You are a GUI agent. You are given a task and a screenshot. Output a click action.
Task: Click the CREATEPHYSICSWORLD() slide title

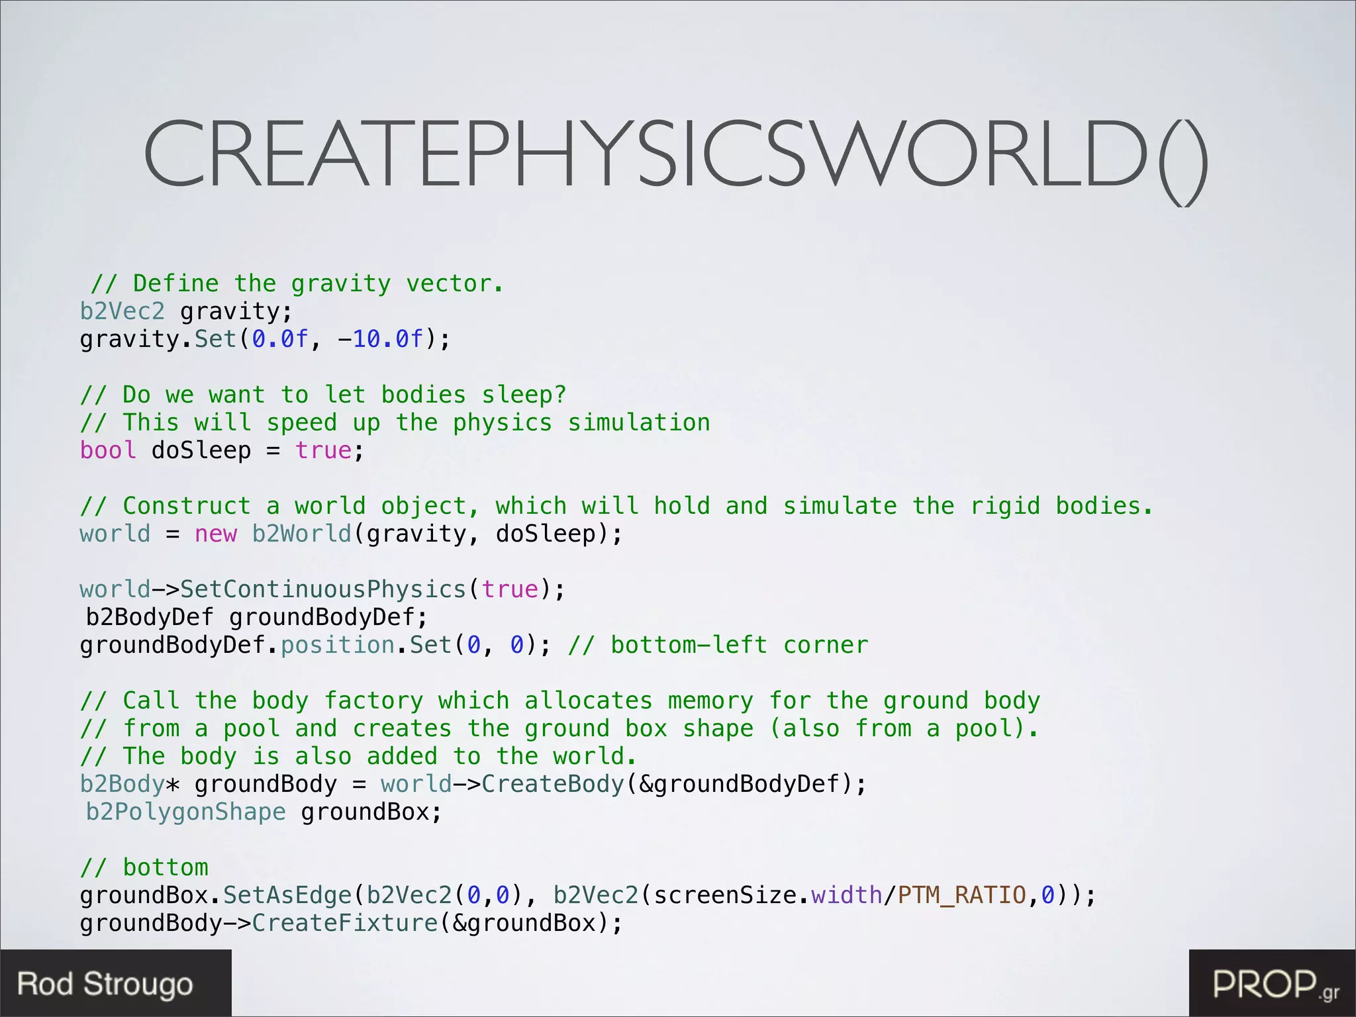click(675, 156)
